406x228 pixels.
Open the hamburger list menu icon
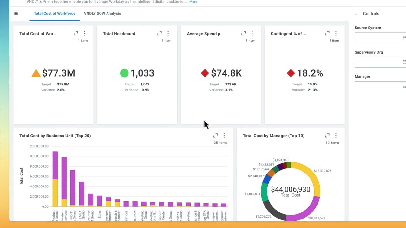(16, 13)
